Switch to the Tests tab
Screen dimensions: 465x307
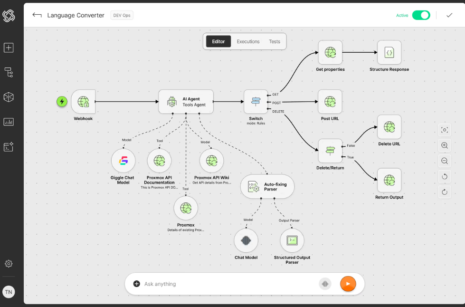point(275,41)
